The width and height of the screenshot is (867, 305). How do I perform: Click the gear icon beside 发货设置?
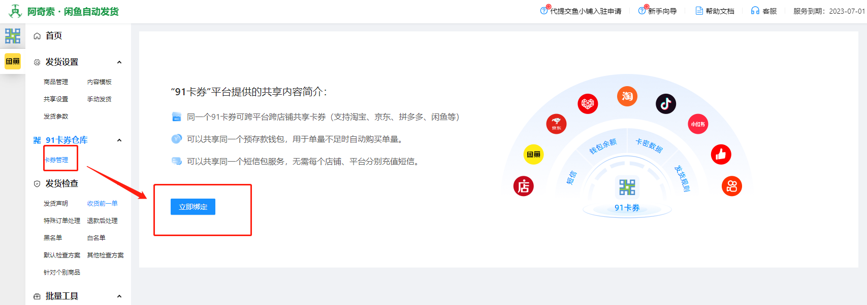coord(37,62)
